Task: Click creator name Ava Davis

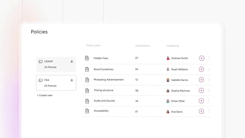Action: pyautogui.click(x=177, y=112)
